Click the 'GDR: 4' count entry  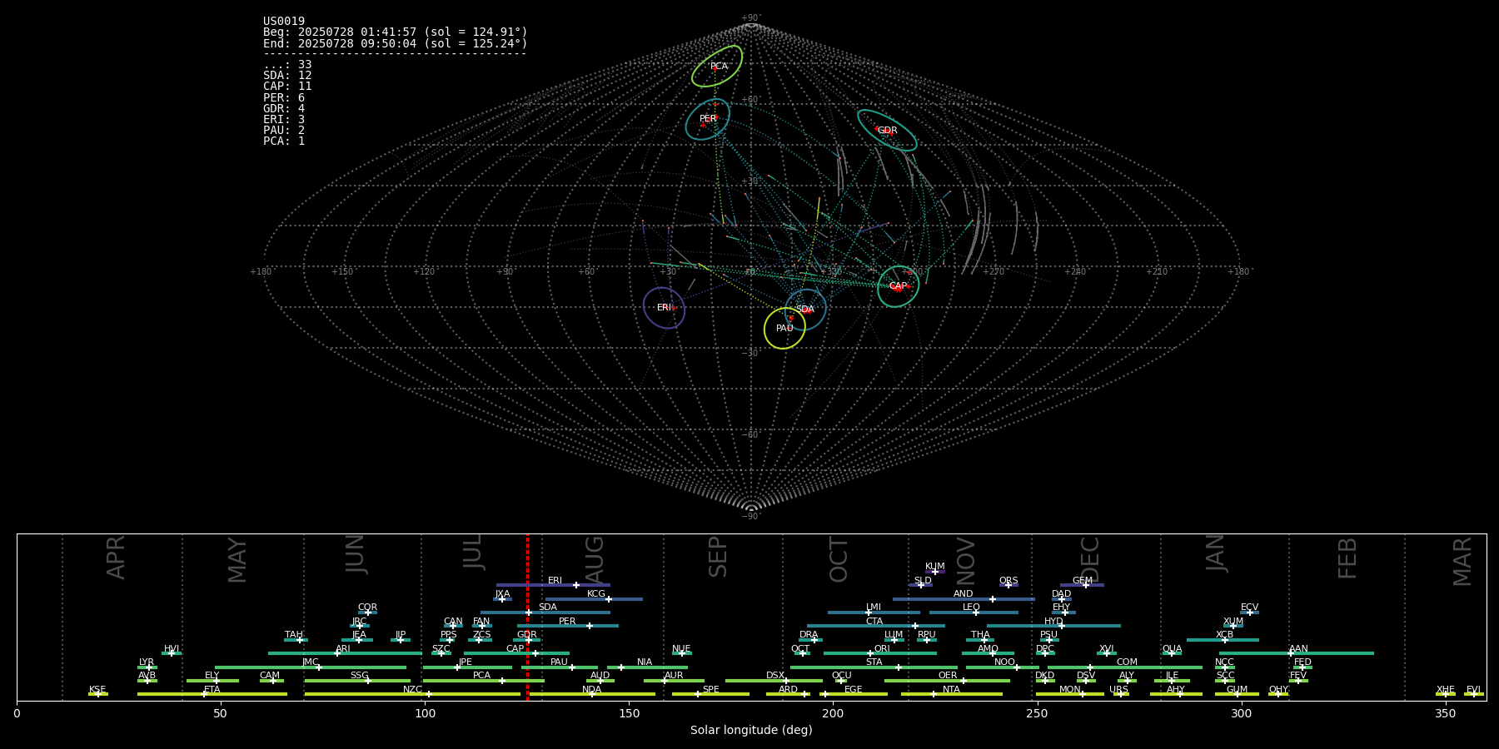click(x=284, y=109)
